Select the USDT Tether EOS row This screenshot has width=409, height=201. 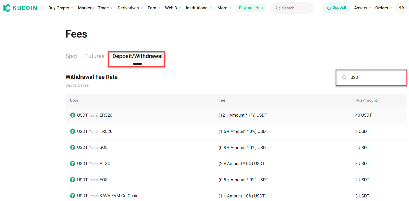236,180
